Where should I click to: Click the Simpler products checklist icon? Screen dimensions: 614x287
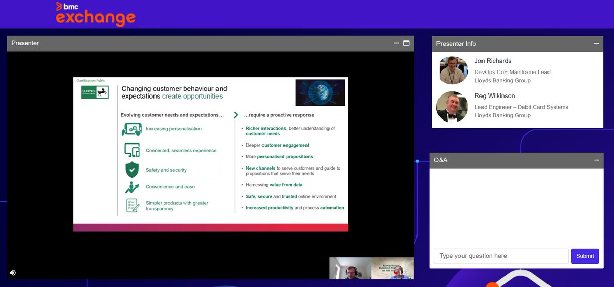tap(133, 205)
